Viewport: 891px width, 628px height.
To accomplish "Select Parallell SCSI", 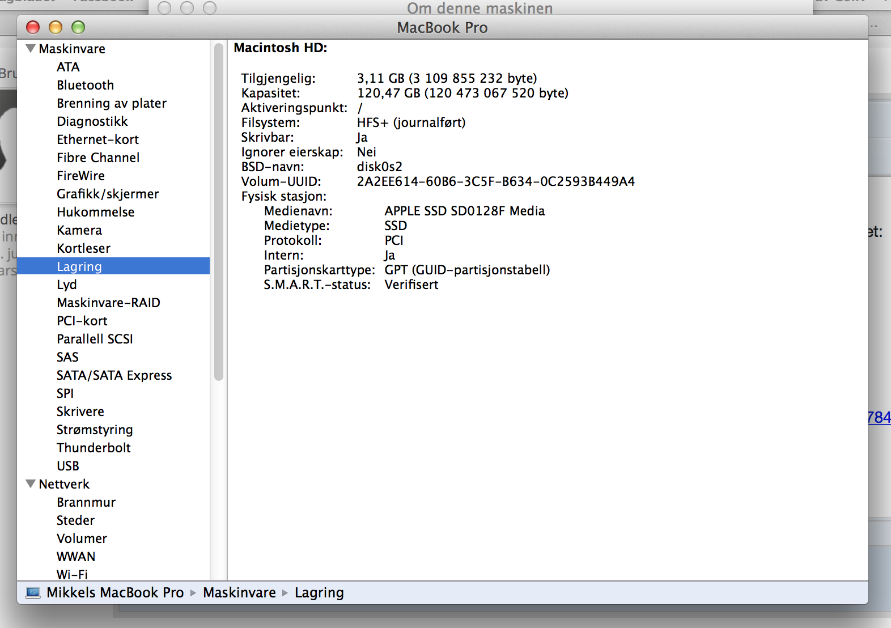I will click(95, 339).
